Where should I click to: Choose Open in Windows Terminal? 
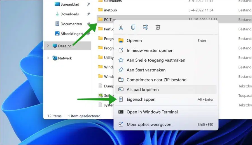[x=166, y=112]
